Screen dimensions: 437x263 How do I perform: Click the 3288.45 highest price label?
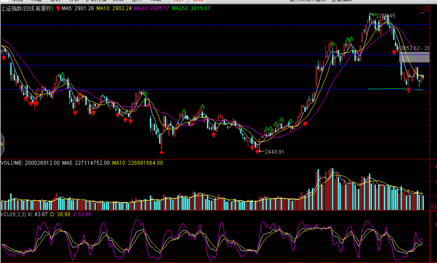click(x=385, y=16)
